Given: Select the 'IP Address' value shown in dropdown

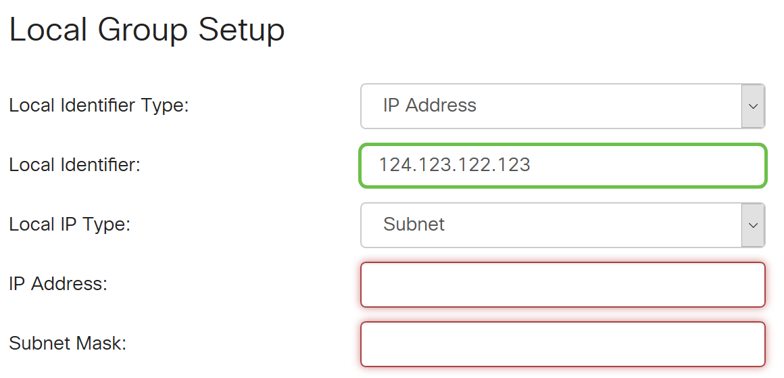Looking at the screenshot, I should (430, 106).
